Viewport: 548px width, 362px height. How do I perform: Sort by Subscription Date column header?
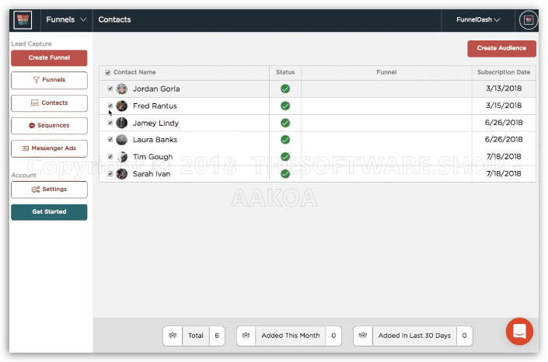tap(504, 72)
